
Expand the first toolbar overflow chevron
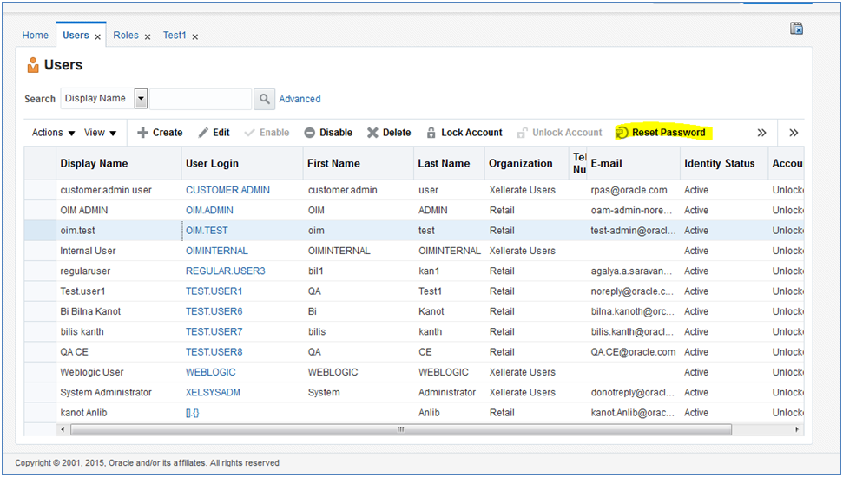pyautogui.click(x=761, y=133)
